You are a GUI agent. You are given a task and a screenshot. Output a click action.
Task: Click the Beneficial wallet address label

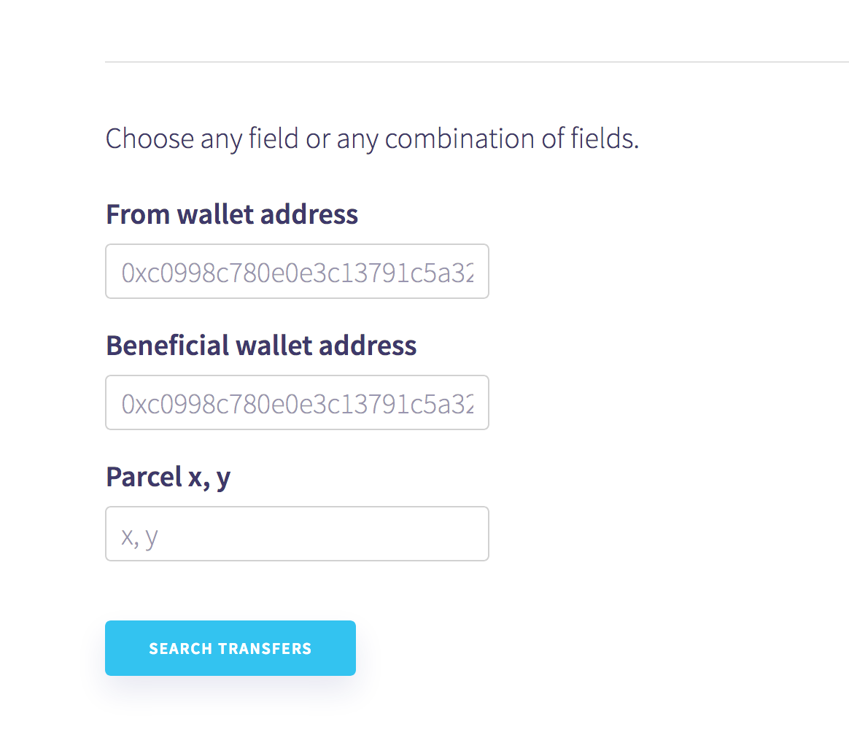click(x=261, y=345)
